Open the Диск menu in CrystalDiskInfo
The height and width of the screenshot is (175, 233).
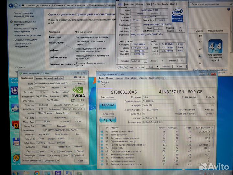point(133,78)
